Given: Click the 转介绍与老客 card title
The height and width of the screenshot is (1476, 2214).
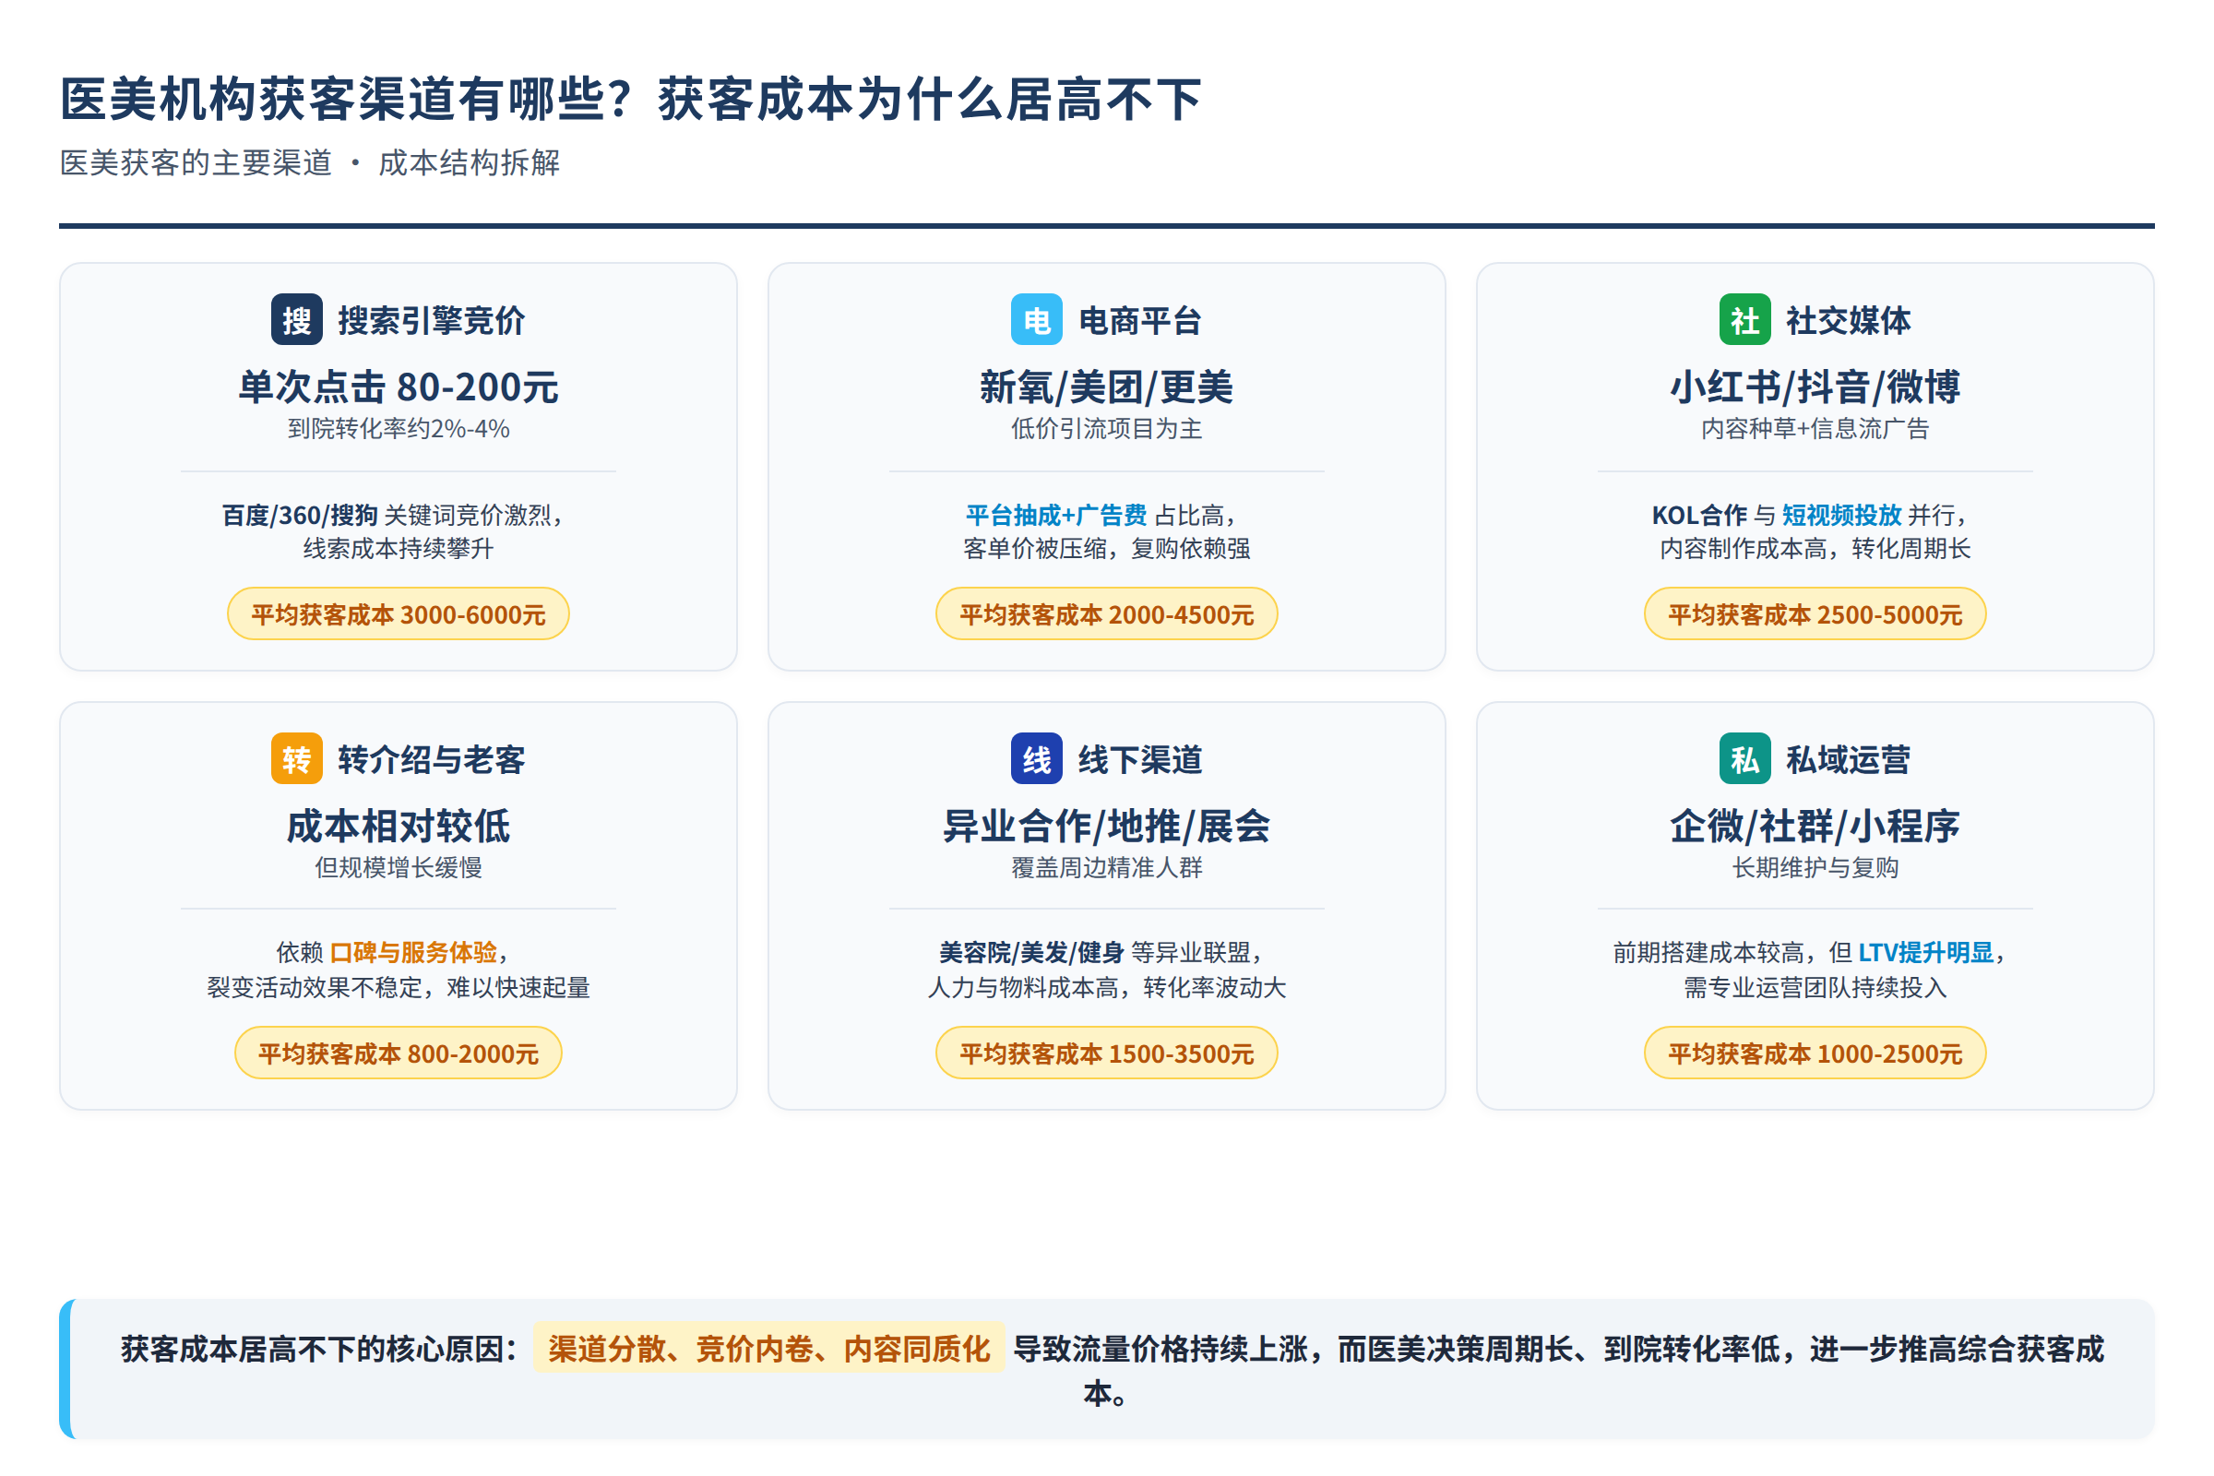Looking at the screenshot, I should pos(431,758).
